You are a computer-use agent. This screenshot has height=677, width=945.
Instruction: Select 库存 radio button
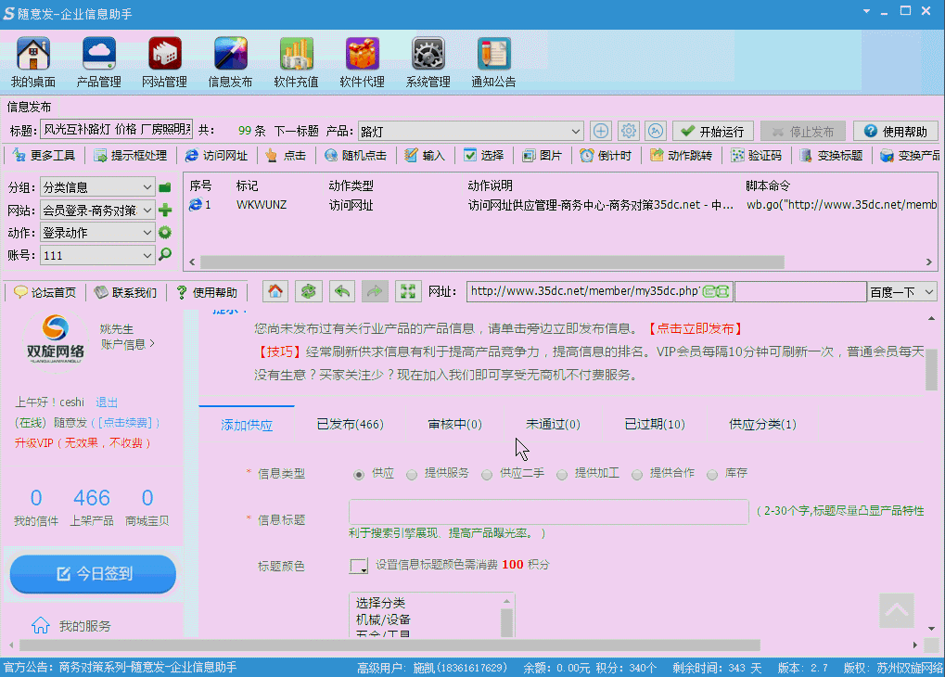coord(712,475)
